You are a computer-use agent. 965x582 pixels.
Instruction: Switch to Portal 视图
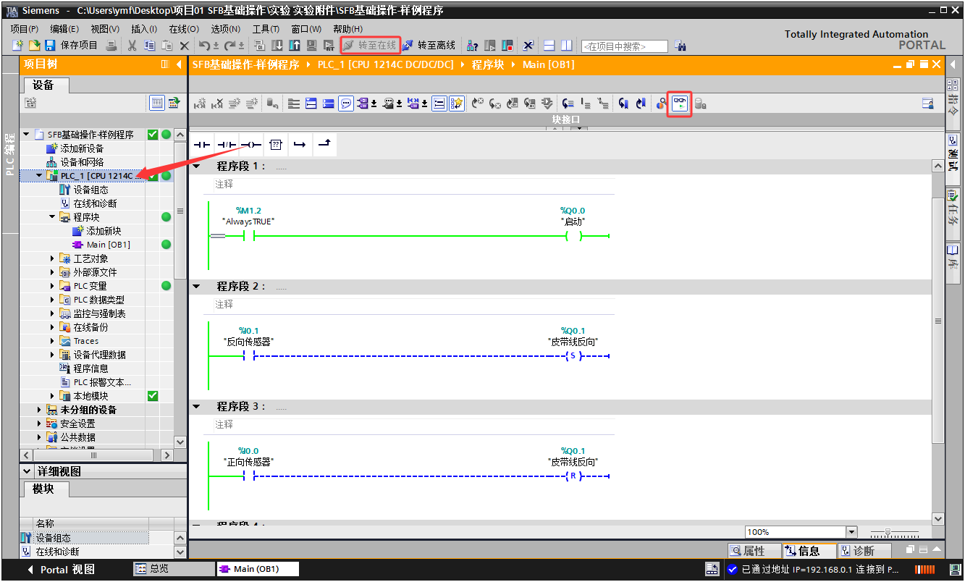(x=62, y=570)
